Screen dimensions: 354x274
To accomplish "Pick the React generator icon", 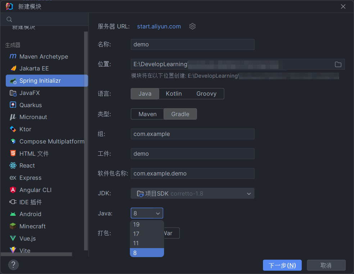I will (x=13, y=165).
